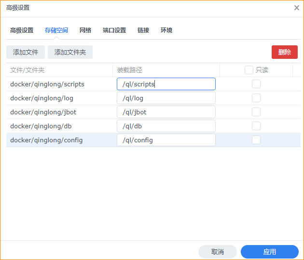Viewport: 304px width, 260px height.
Task: Open the 网络 tab
Action: pos(85,30)
